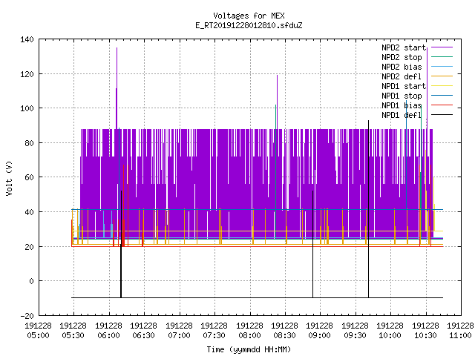475x356 pixels.
Task: Click dark blue line sample for NPD1 stop
Action: [442, 96]
